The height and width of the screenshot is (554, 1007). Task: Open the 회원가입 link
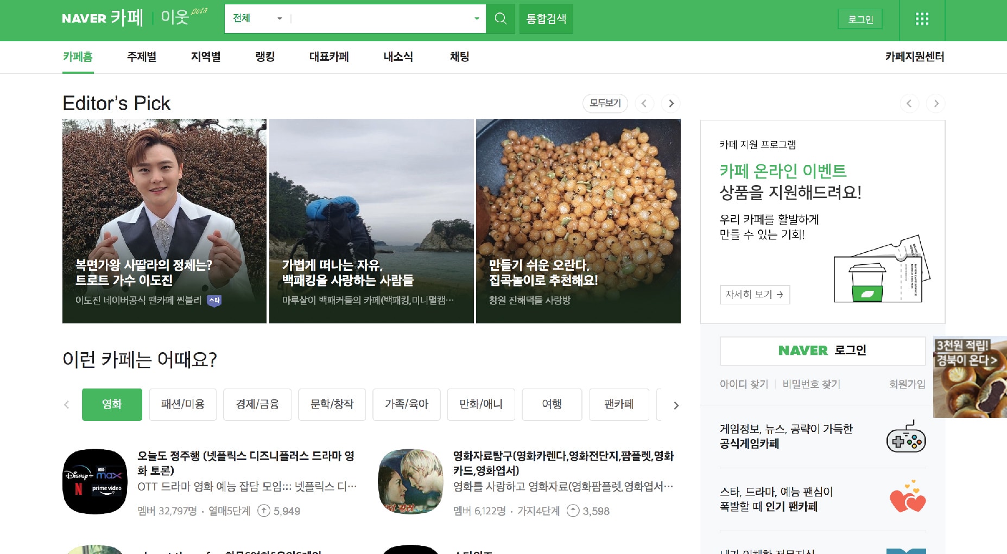pos(907,384)
